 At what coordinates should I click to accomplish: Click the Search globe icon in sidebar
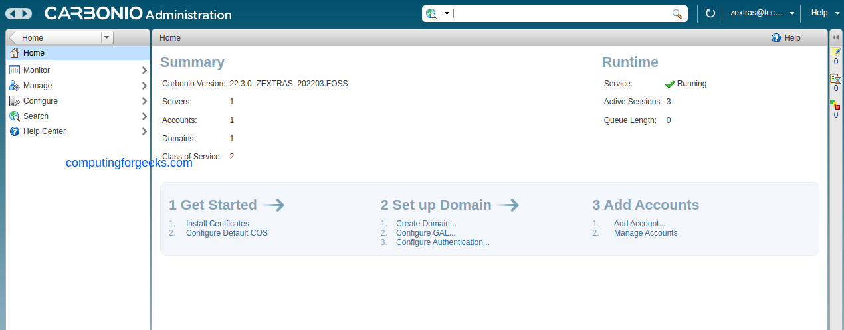tap(15, 116)
